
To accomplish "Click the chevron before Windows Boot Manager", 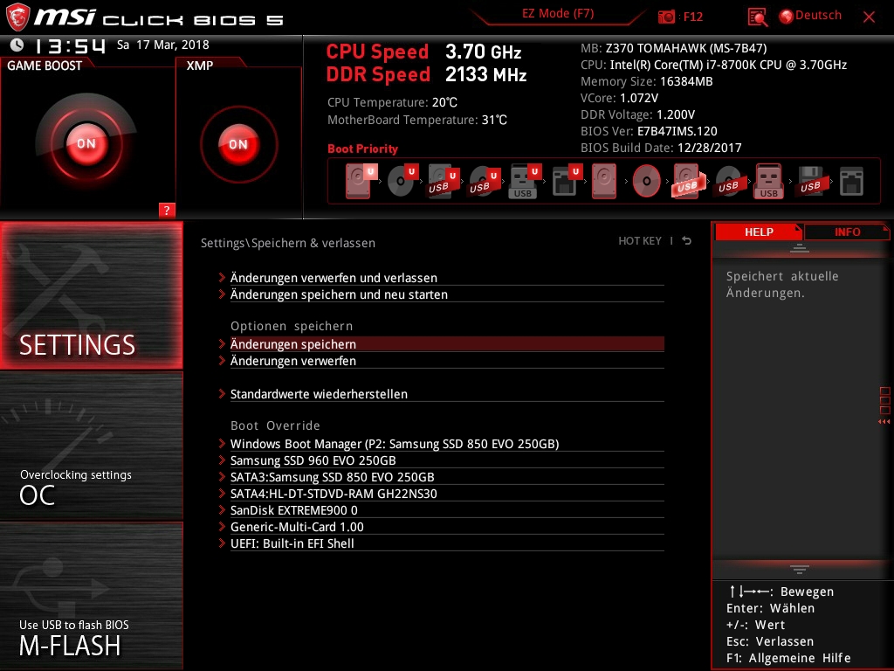I will click(222, 444).
